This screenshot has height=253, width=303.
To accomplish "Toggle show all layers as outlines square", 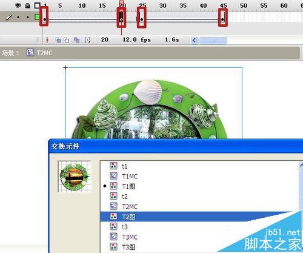I will click(37, 5).
